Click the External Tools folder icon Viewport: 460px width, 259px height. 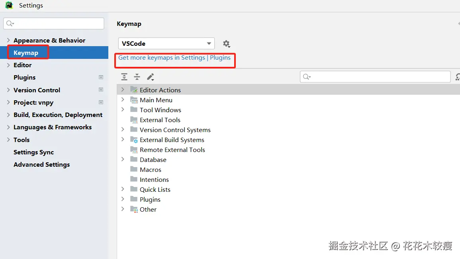pos(134,119)
